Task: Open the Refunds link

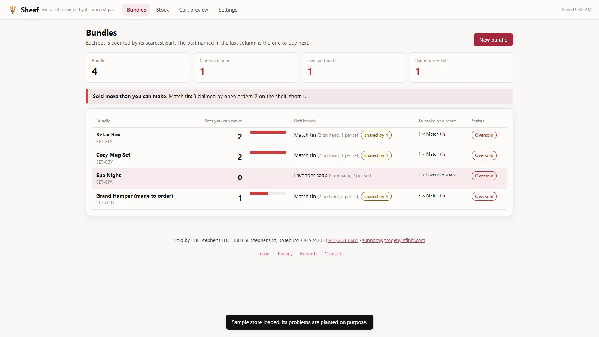Action: point(308,254)
